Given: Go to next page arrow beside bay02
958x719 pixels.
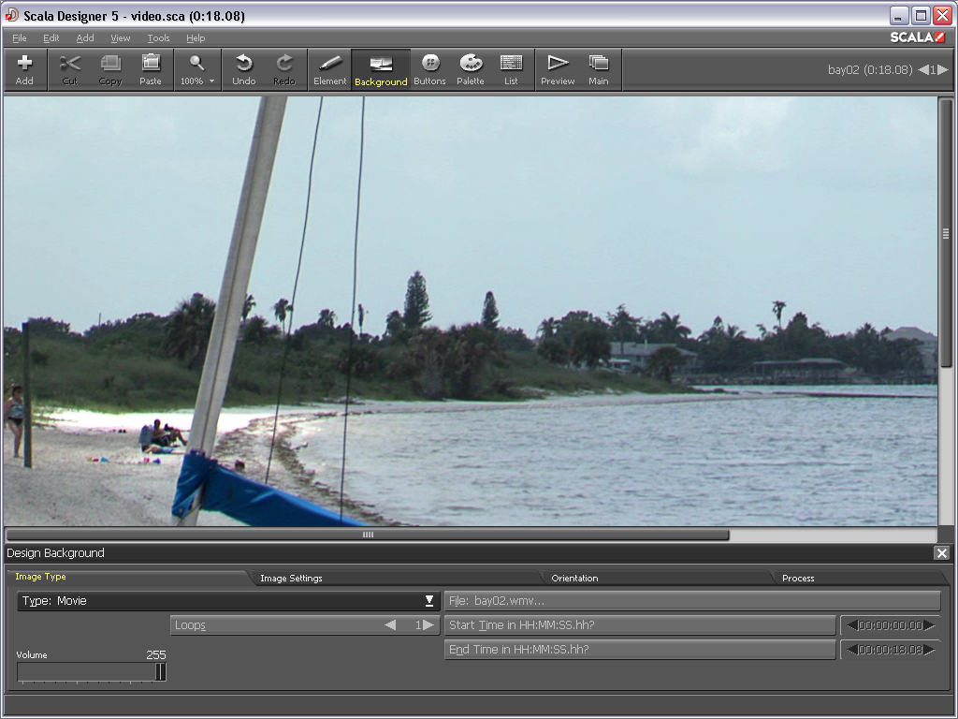Looking at the screenshot, I should pos(943,70).
